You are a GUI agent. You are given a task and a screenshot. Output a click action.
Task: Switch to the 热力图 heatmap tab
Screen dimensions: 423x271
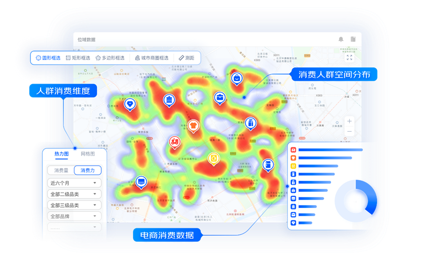[62, 154]
